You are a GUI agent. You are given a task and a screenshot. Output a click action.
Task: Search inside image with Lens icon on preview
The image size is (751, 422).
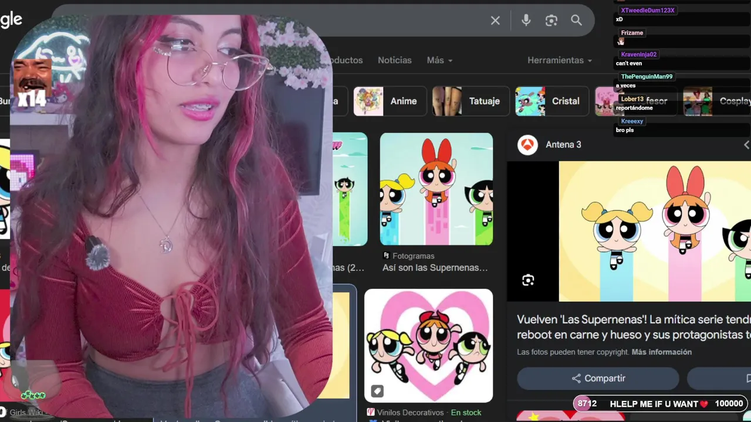528,280
